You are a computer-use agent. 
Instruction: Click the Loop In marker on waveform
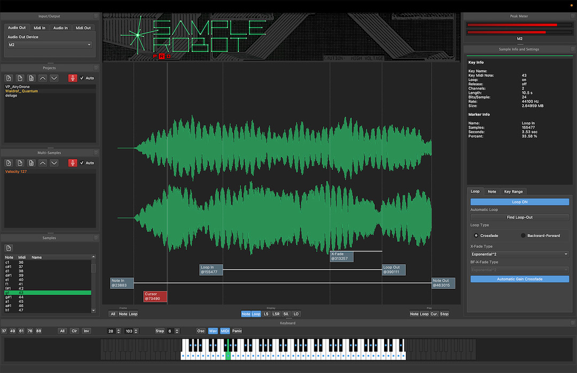[x=212, y=270]
